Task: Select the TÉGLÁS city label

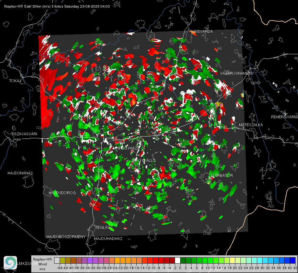Action: coord(103,227)
